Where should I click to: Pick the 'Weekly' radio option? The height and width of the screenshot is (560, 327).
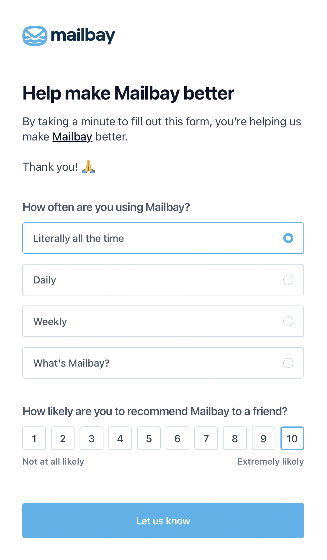(x=288, y=321)
